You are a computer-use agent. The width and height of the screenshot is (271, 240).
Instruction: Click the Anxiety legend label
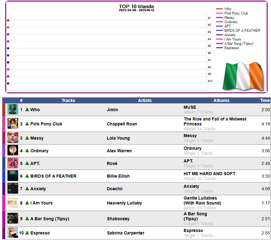pos(230,35)
